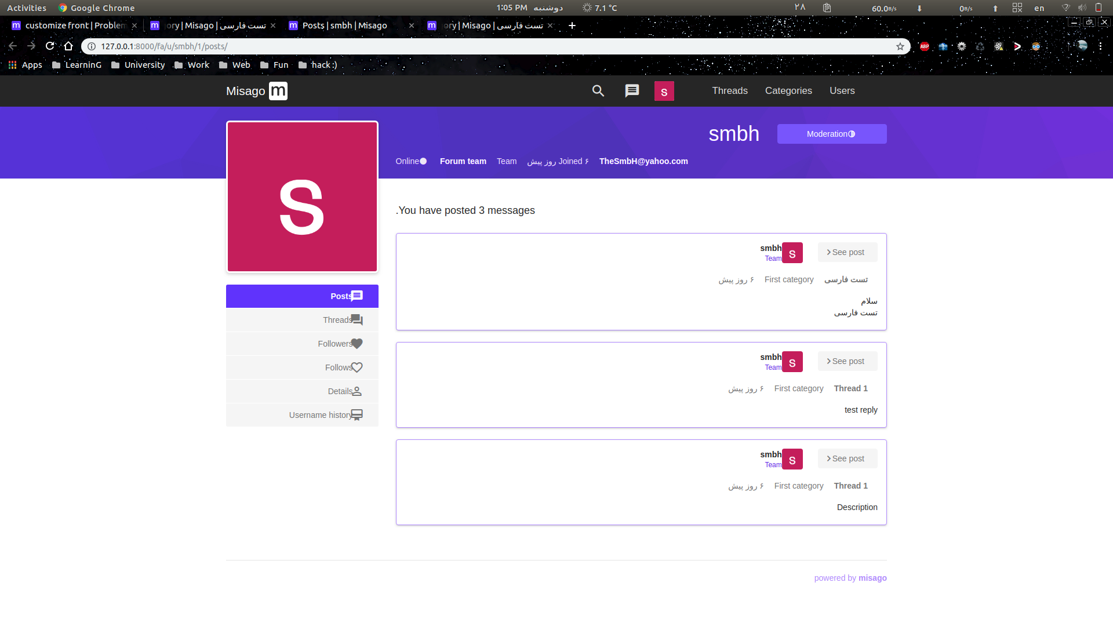Go to Categories in top navigation
Image resolution: width=1113 pixels, height=626 pixels.
point(788,91)
